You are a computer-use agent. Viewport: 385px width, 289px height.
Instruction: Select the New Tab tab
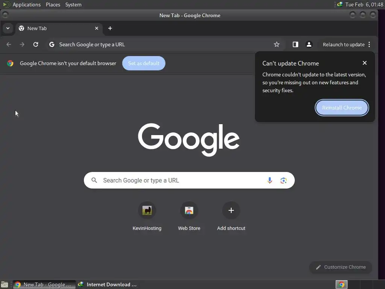(x=59, y=28)
